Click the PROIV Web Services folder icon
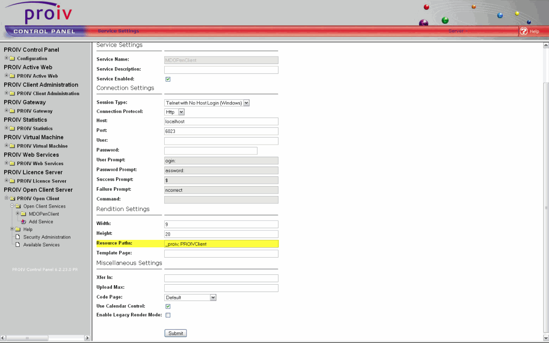This screenshot has width=549, height=343. (x=12, y=164)
